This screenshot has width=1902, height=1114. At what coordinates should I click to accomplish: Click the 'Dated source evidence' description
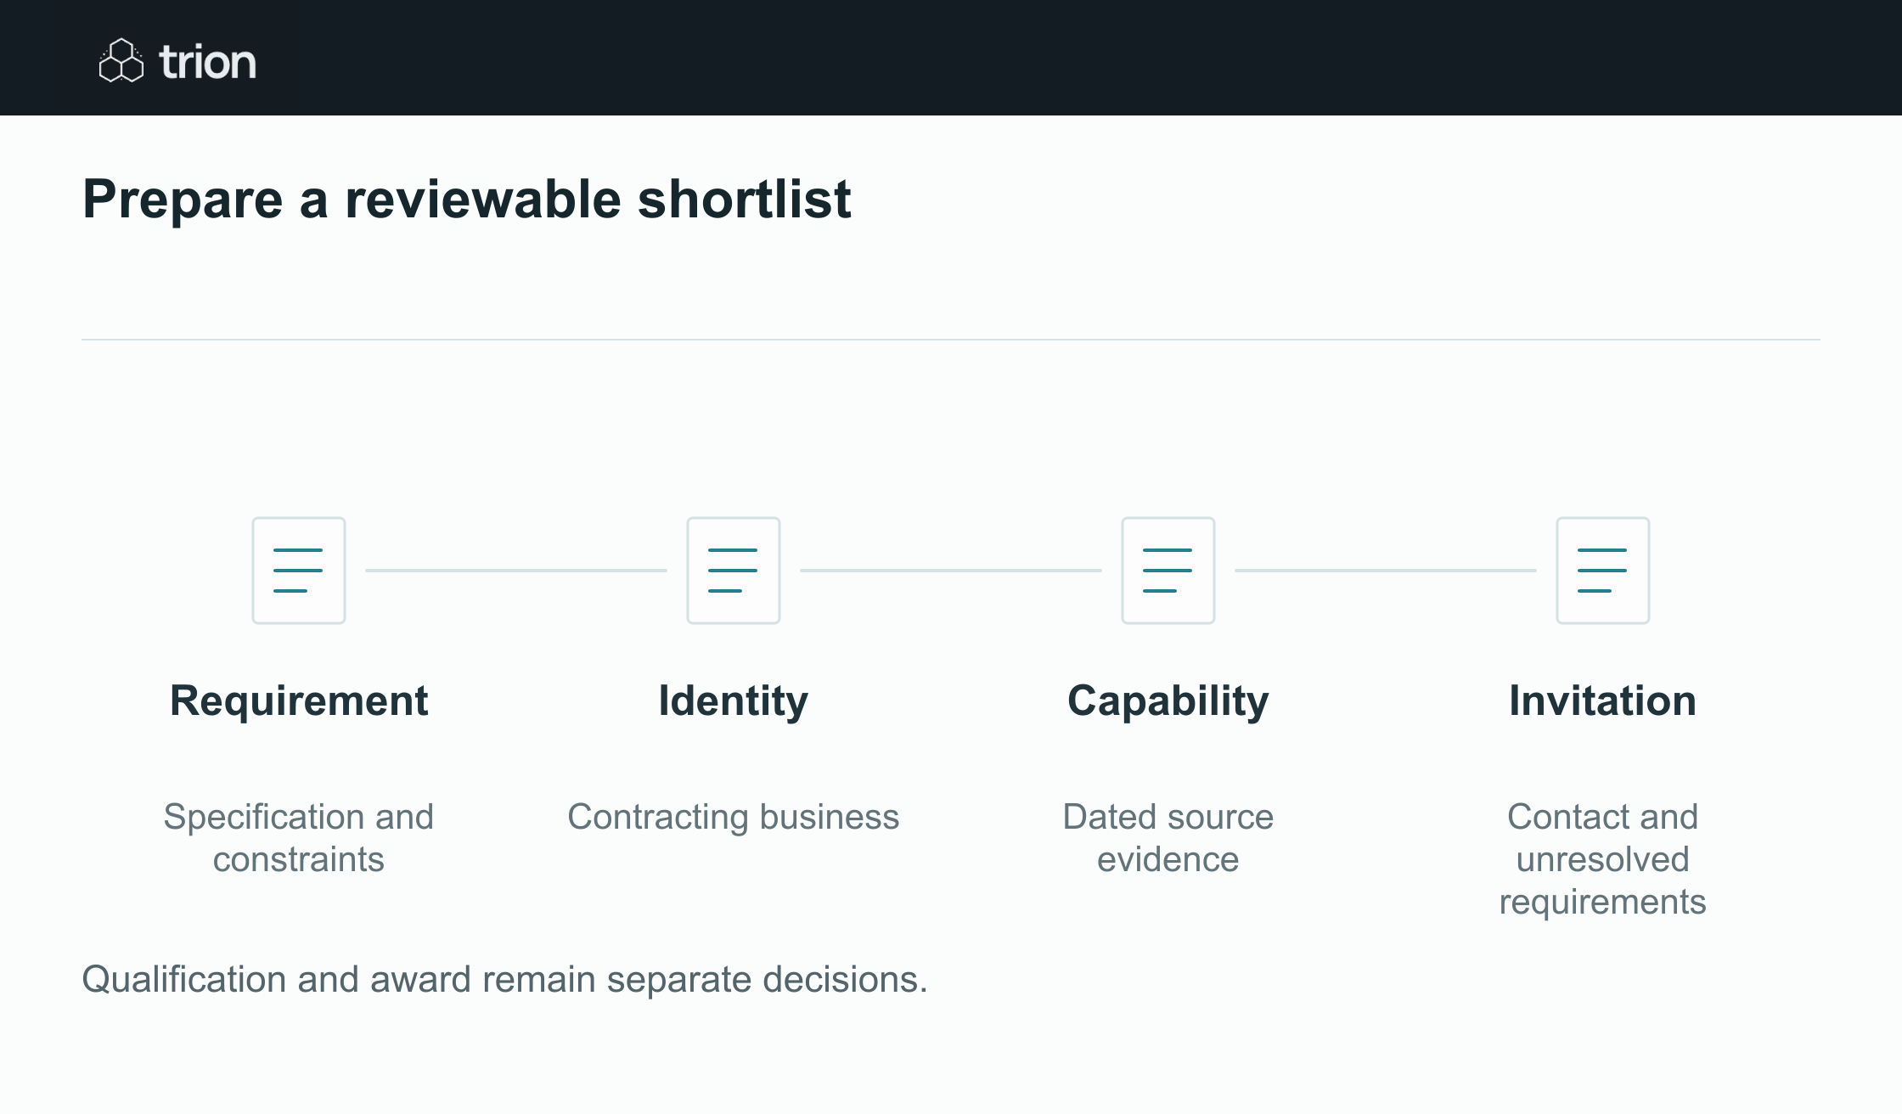[x=1168, y=838]
